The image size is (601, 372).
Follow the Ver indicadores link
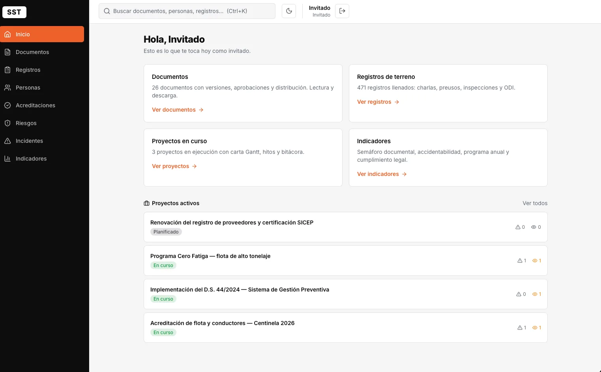click(382, 174)
